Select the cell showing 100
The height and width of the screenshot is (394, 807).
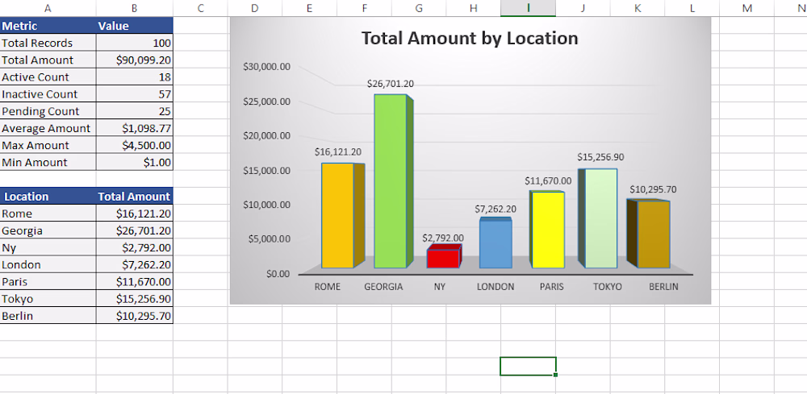[x=134, y=43]
